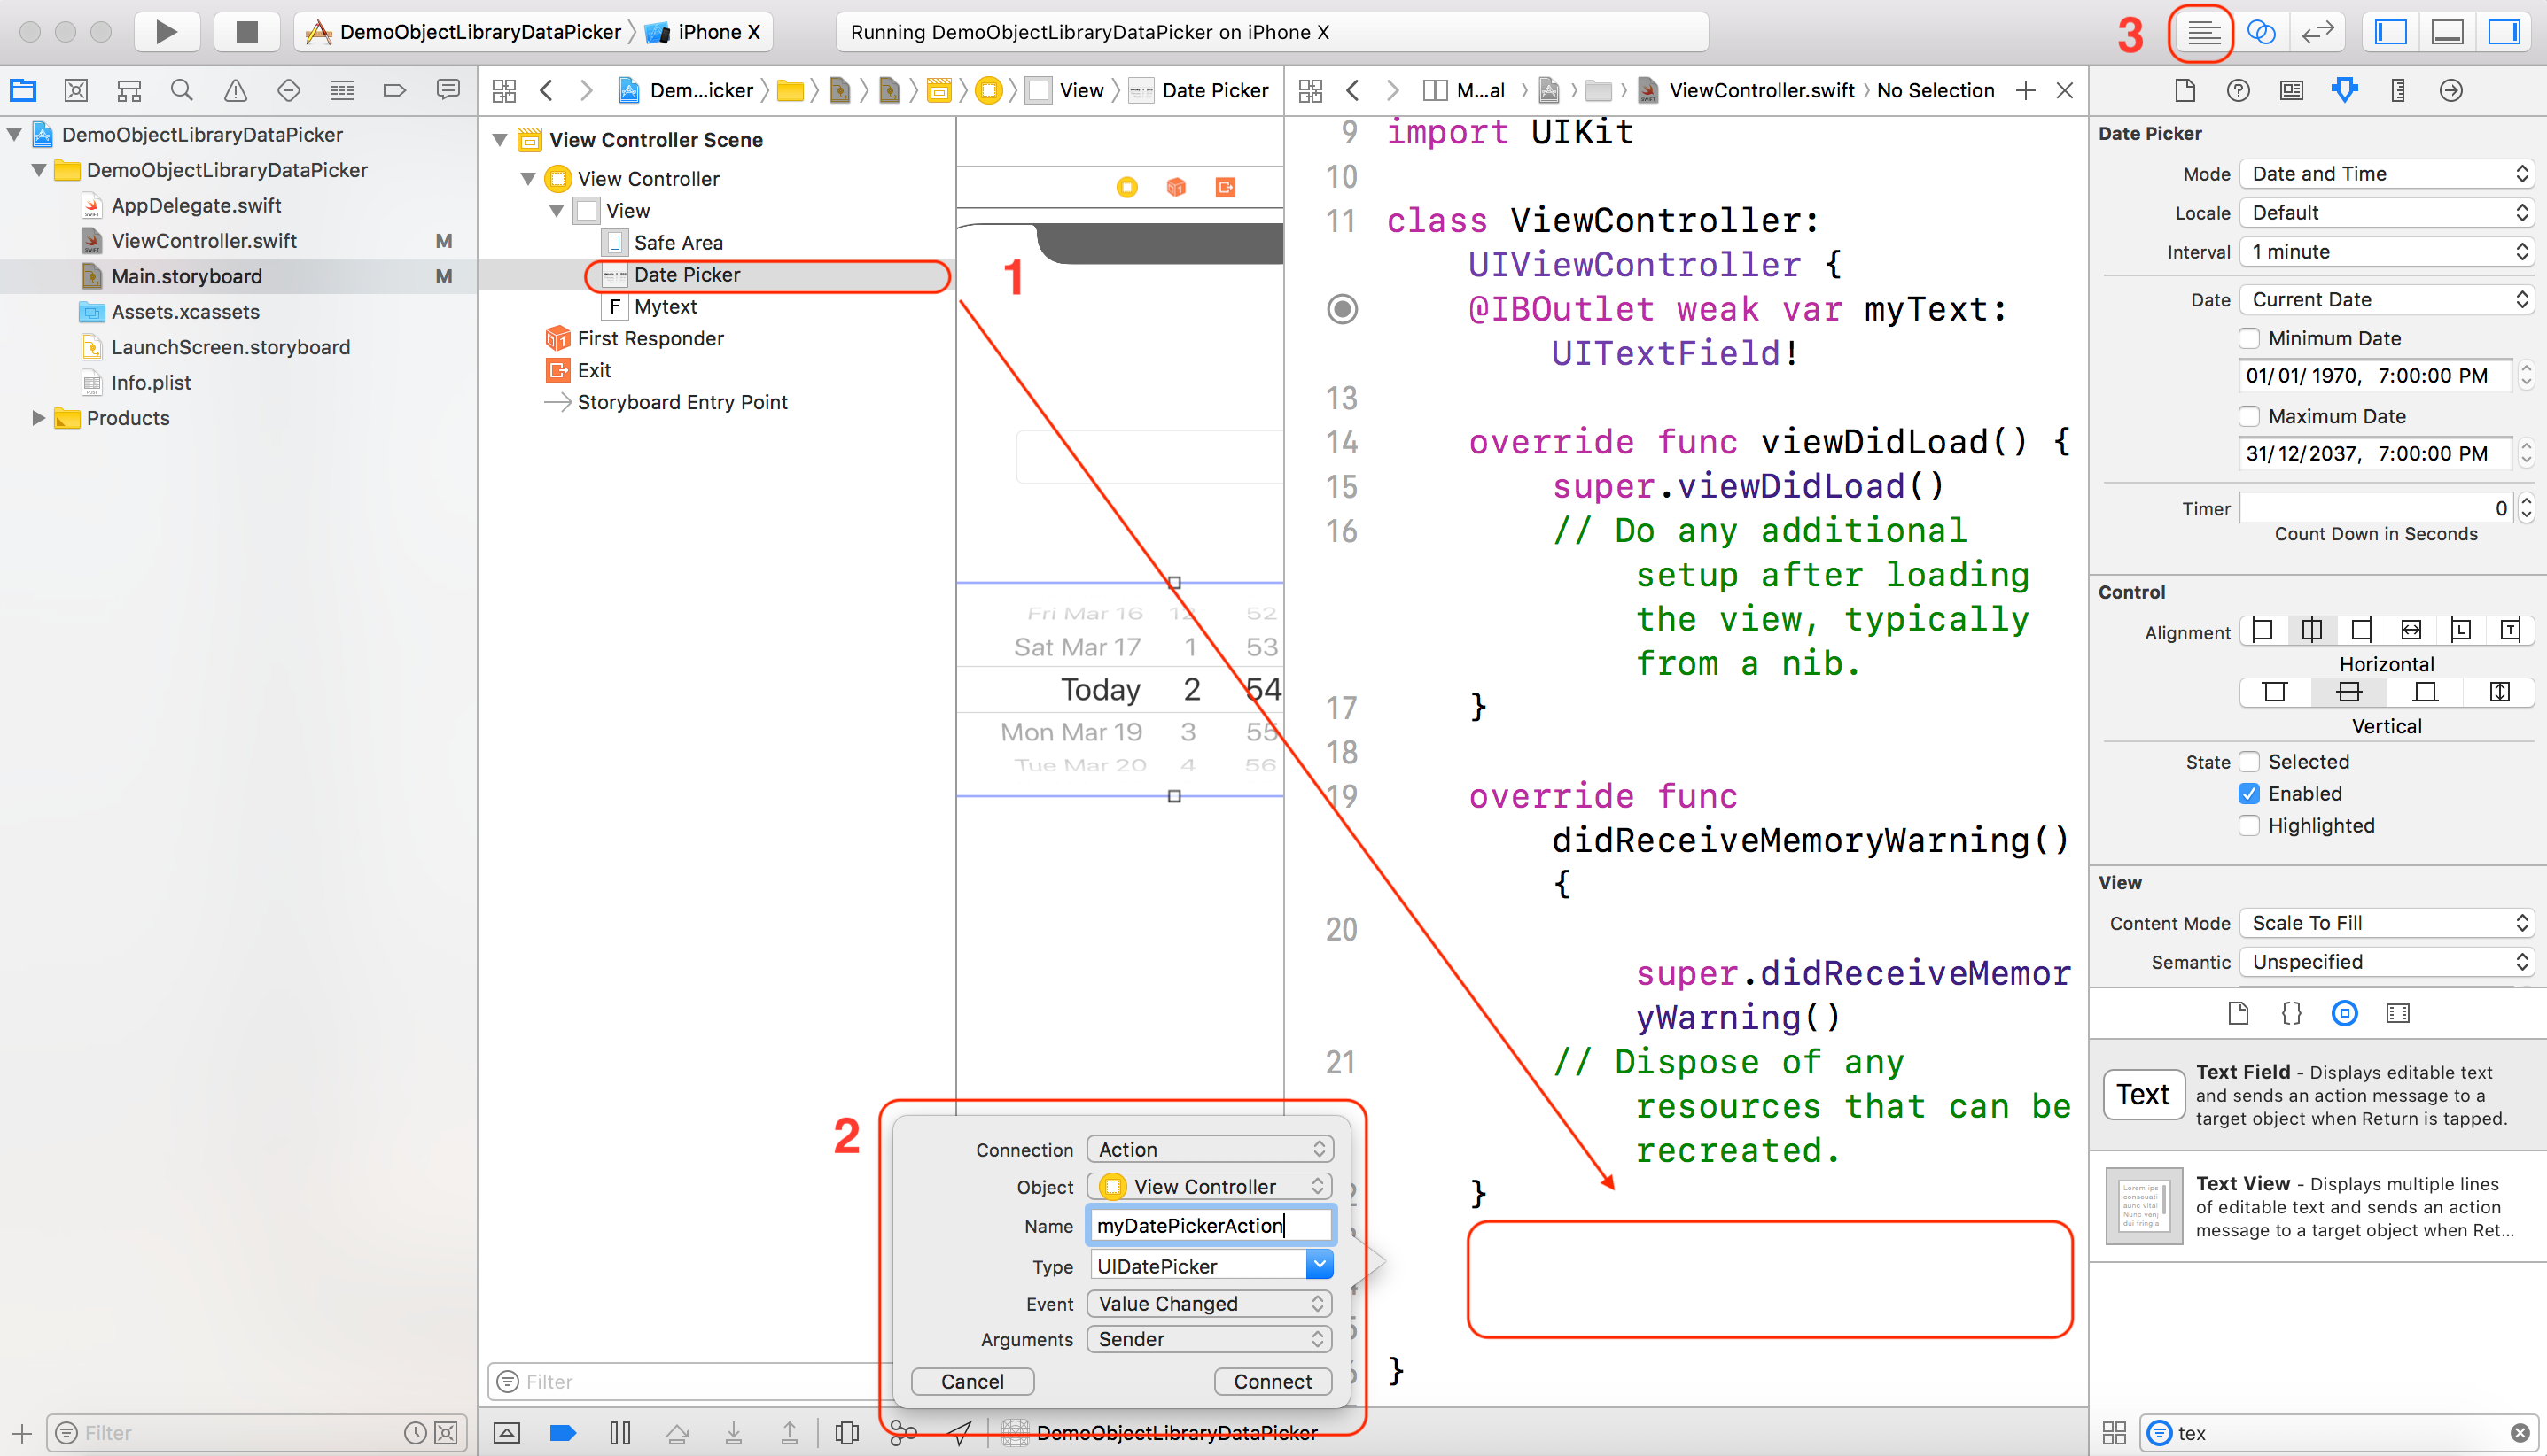
Task: Click the Connect button
Action: pyautogui.click(x=1272, y=1381)
